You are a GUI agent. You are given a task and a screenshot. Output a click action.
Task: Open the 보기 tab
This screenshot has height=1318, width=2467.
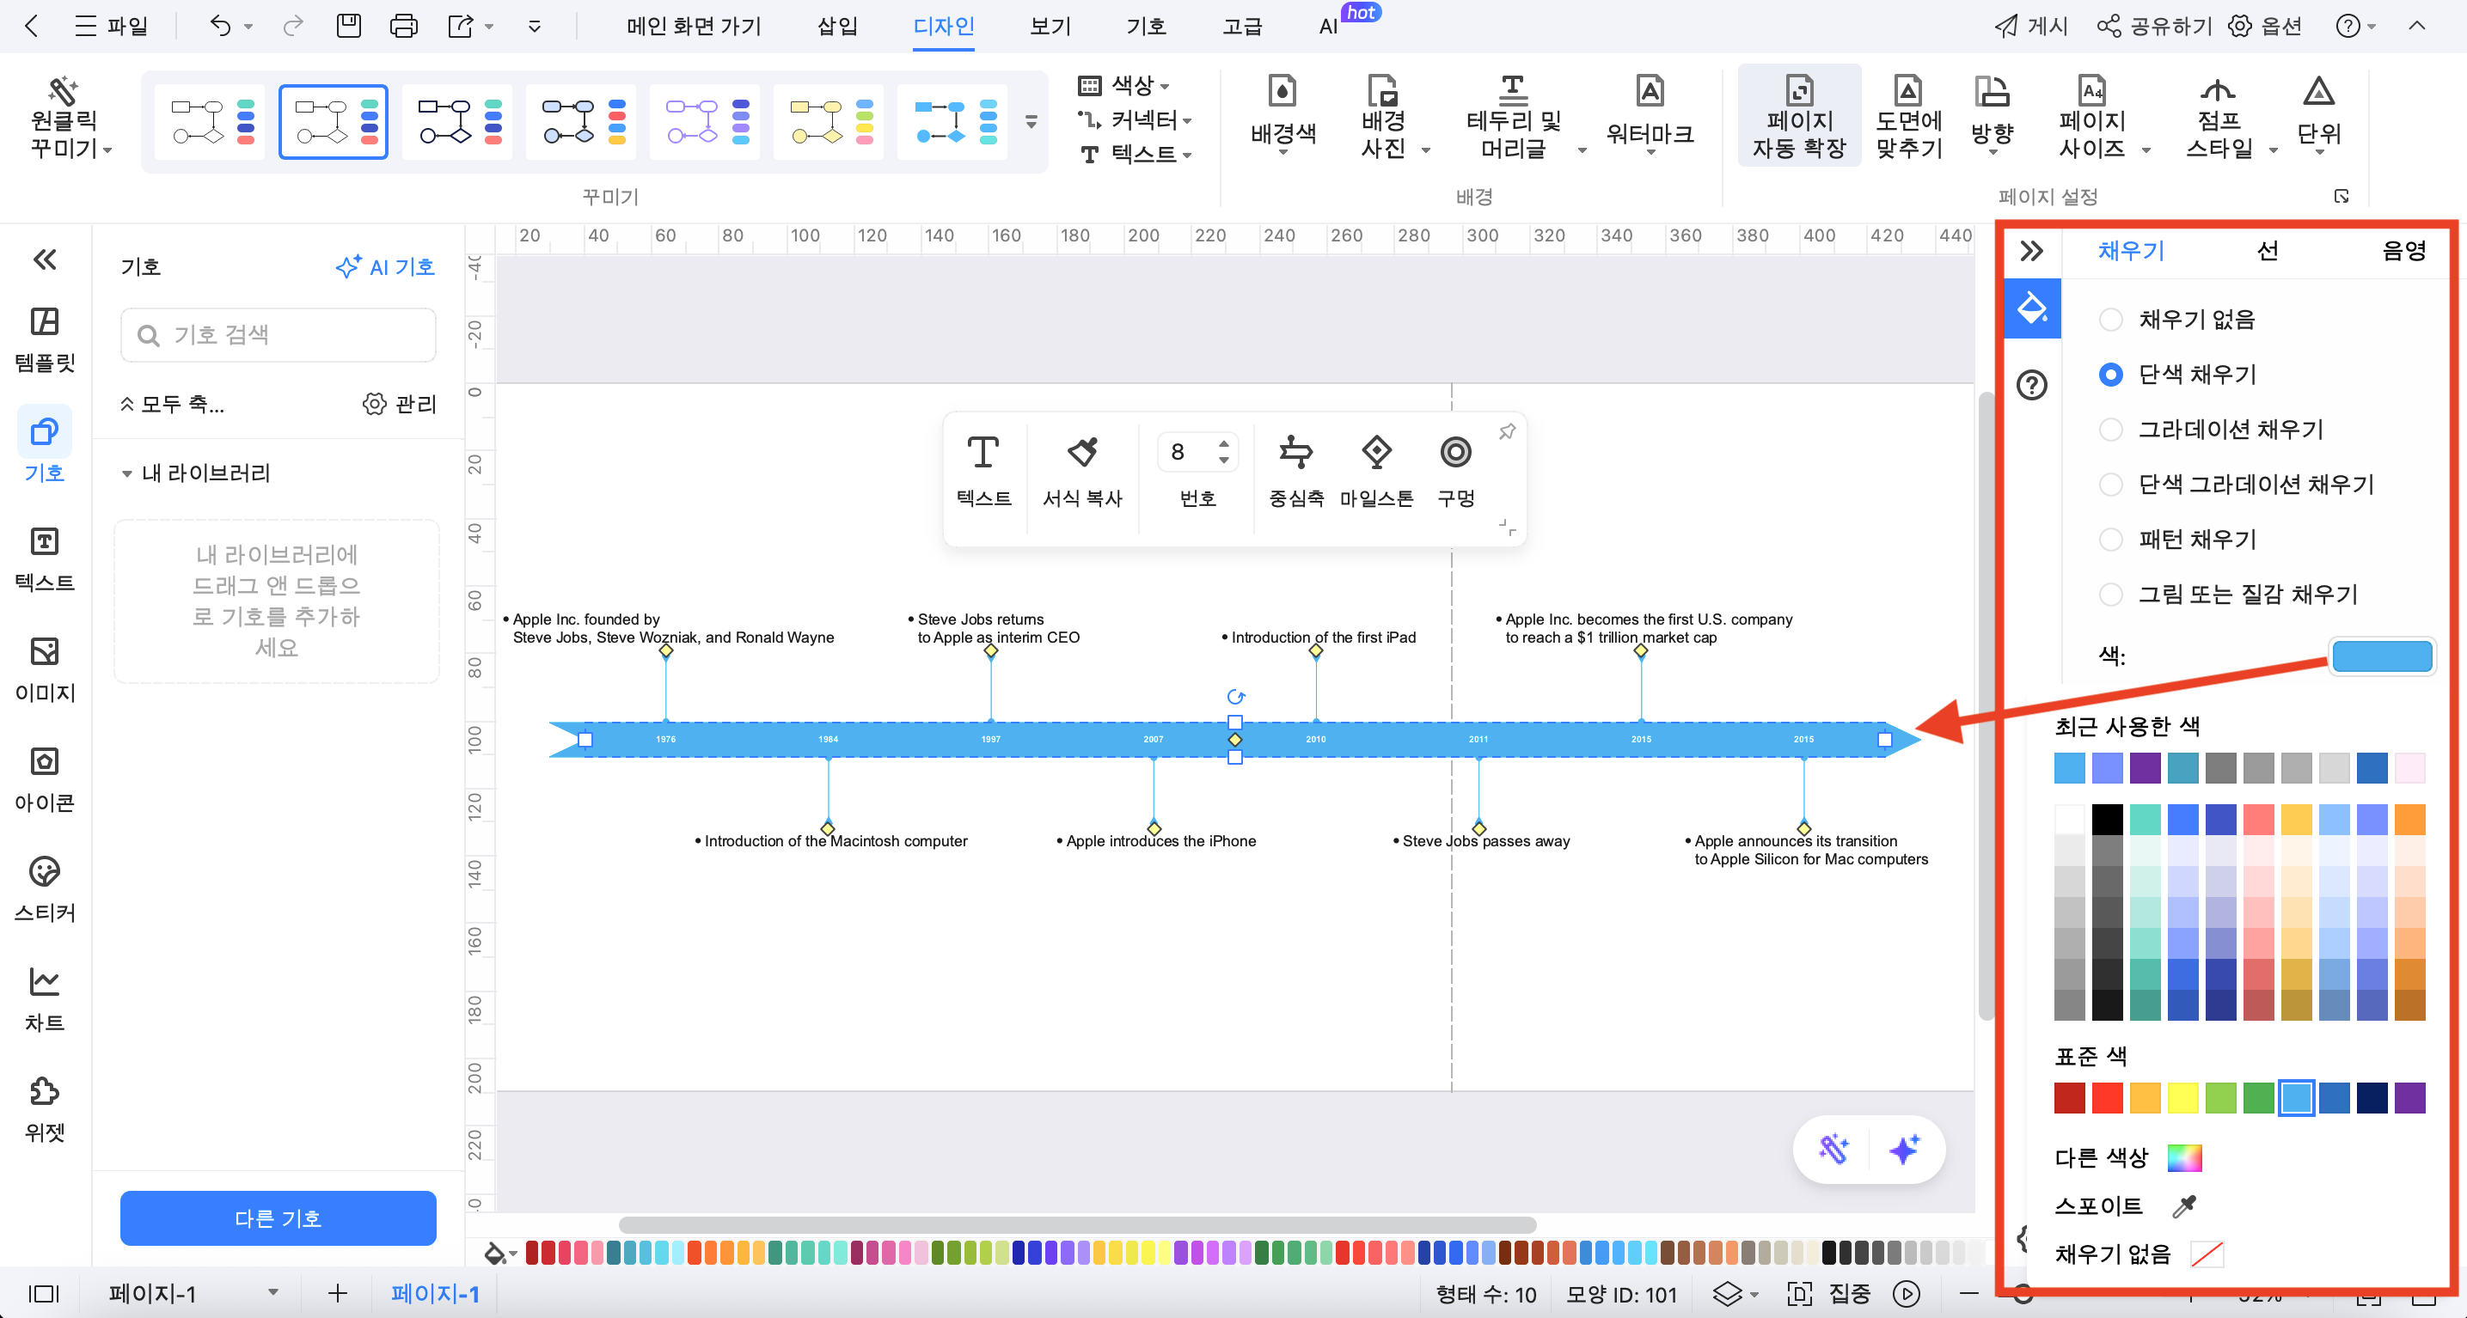pyautogui.click(x=1050, y=26)
